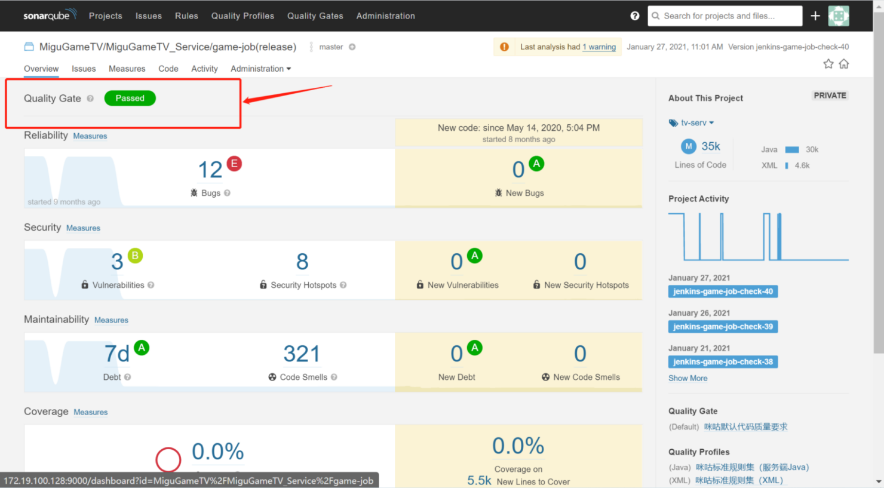Toggle the favorite star for this project
884x488 pixels.
pos(828,63)
